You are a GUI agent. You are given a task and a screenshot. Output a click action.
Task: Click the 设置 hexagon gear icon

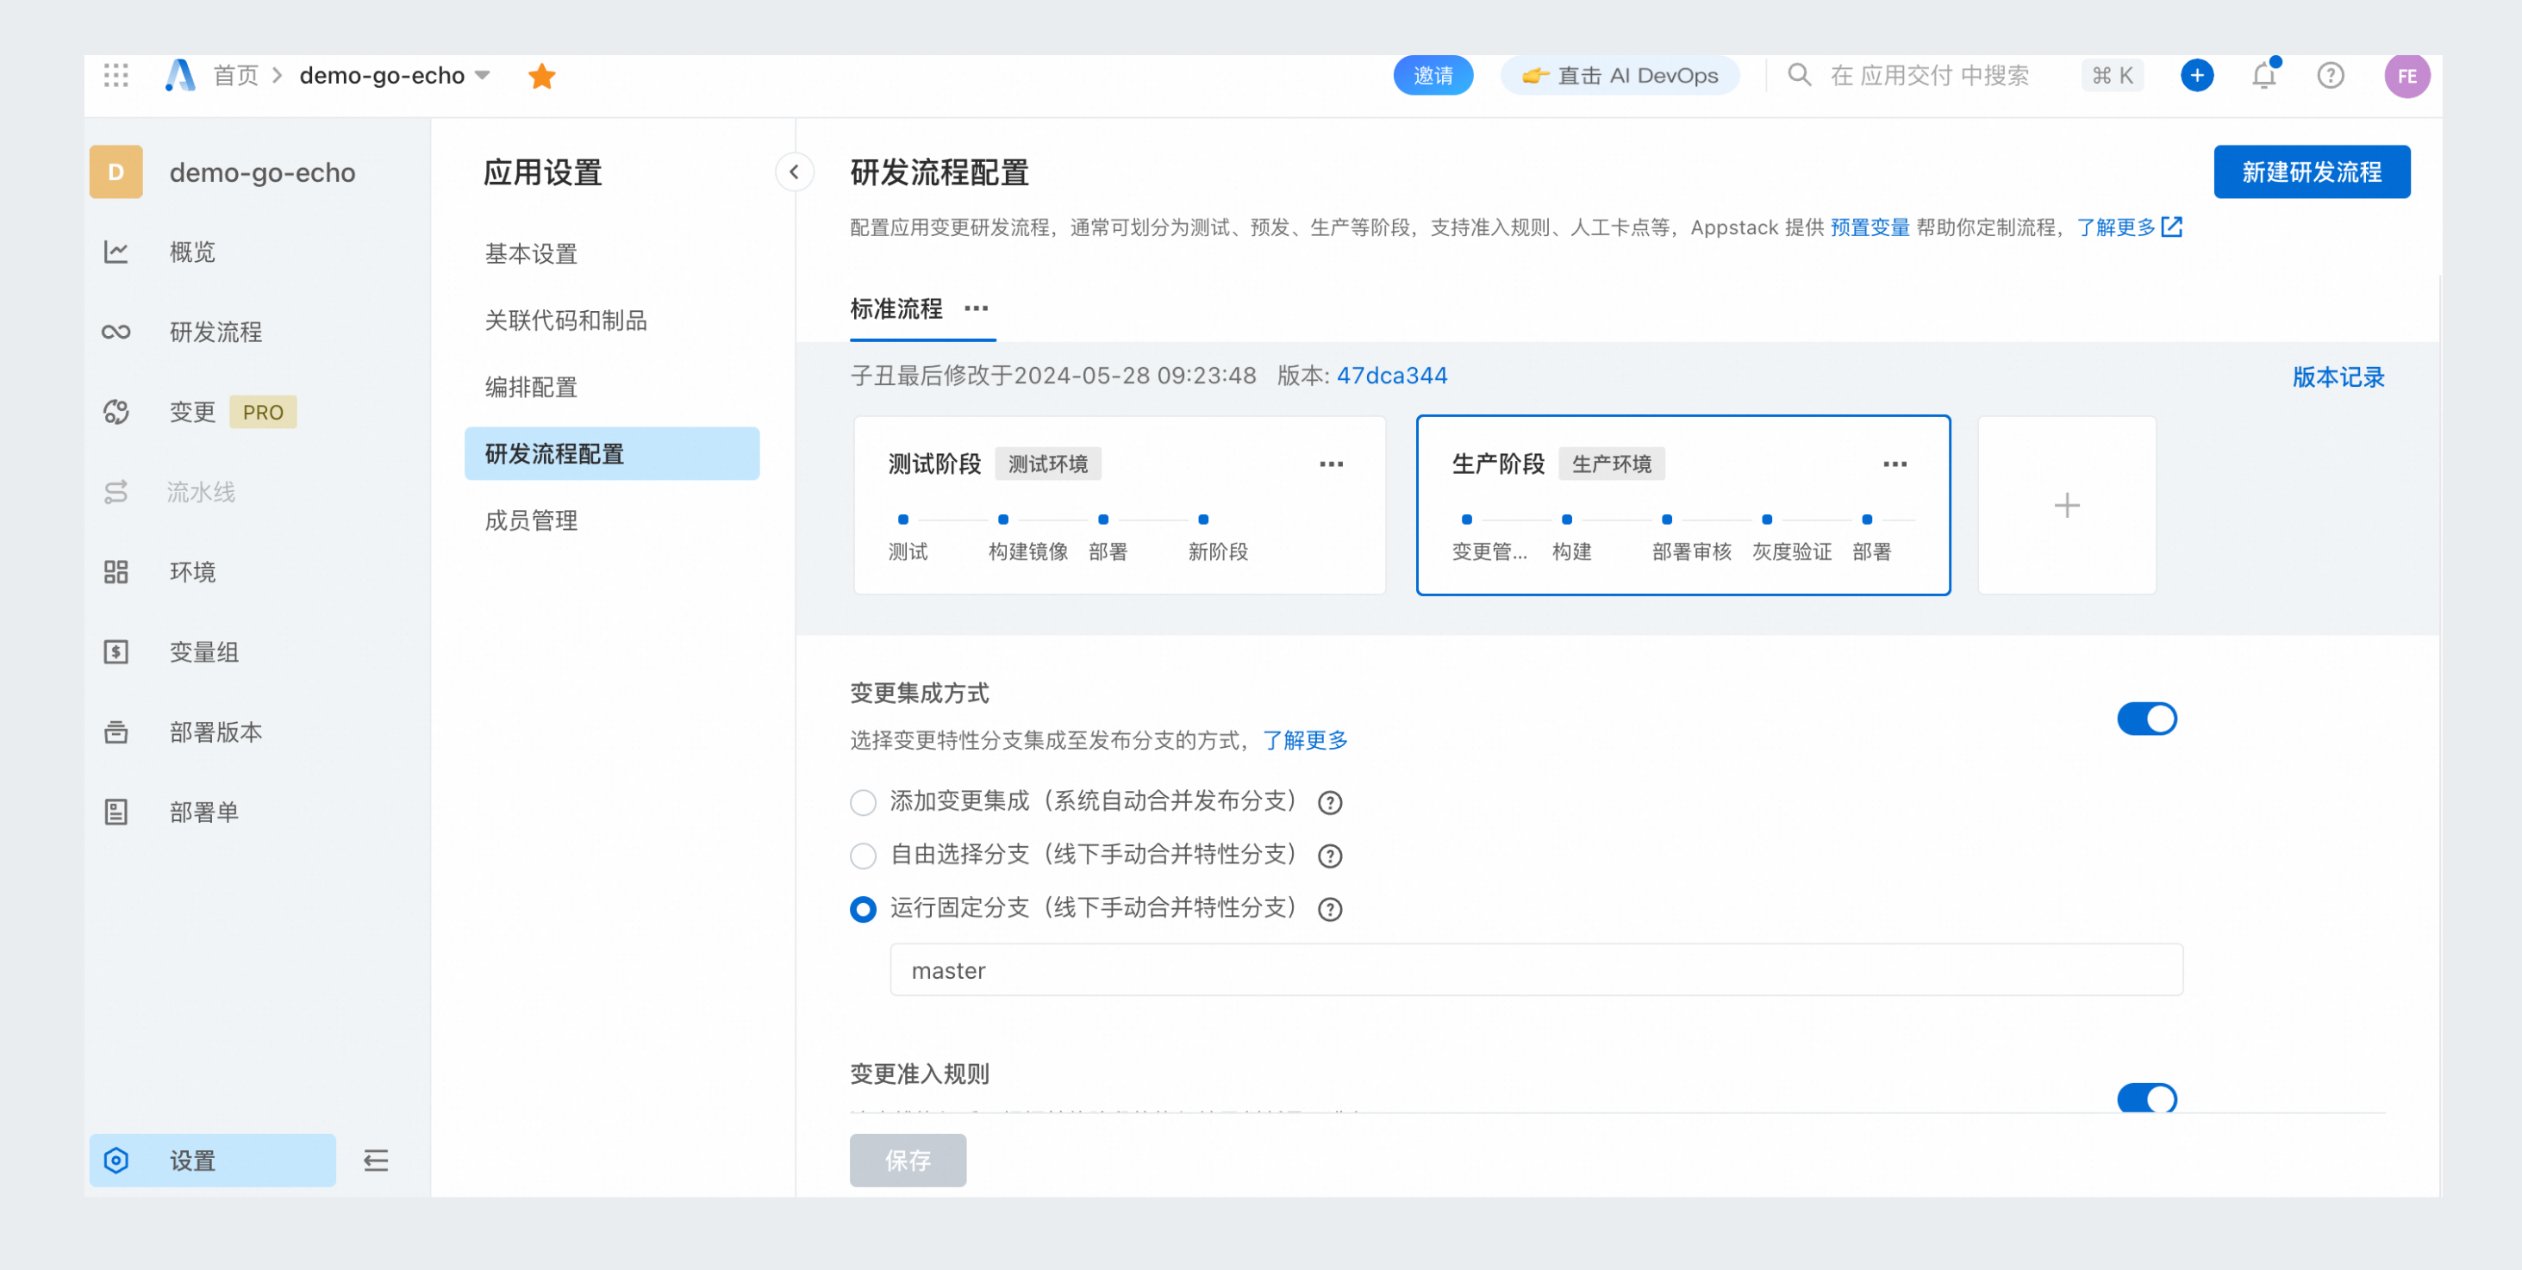[116, 1161]
